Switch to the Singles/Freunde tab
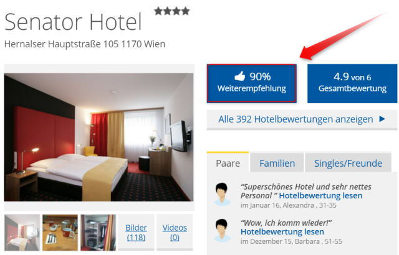399x255 pixels. point(348,162)
